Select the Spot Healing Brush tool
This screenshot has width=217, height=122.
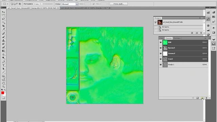pyautogui.click(x=3, y=33)
